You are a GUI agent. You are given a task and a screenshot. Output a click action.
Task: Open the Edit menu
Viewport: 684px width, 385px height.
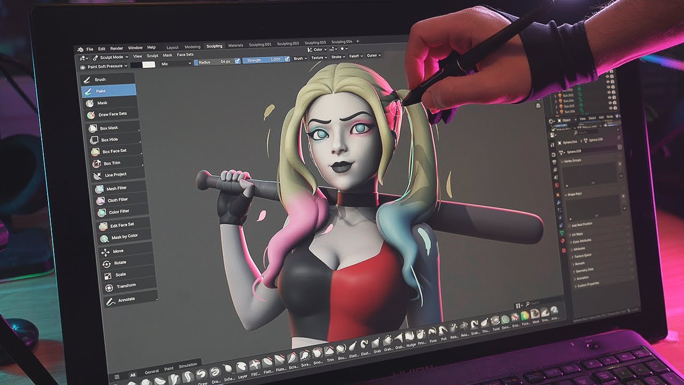[102, 48]
